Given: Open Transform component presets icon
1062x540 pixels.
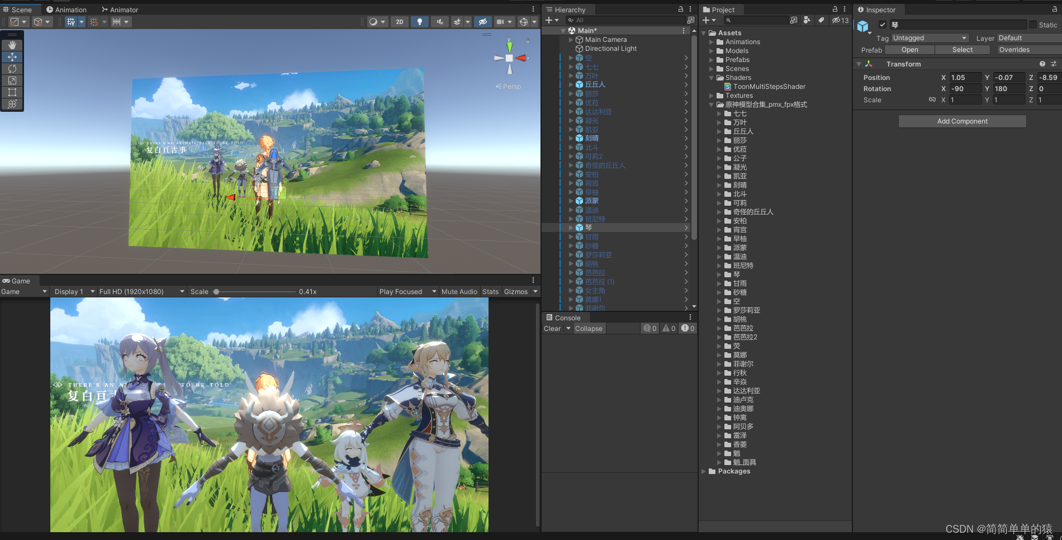Looking at the screenshot, I should (x=1053, y=64).
